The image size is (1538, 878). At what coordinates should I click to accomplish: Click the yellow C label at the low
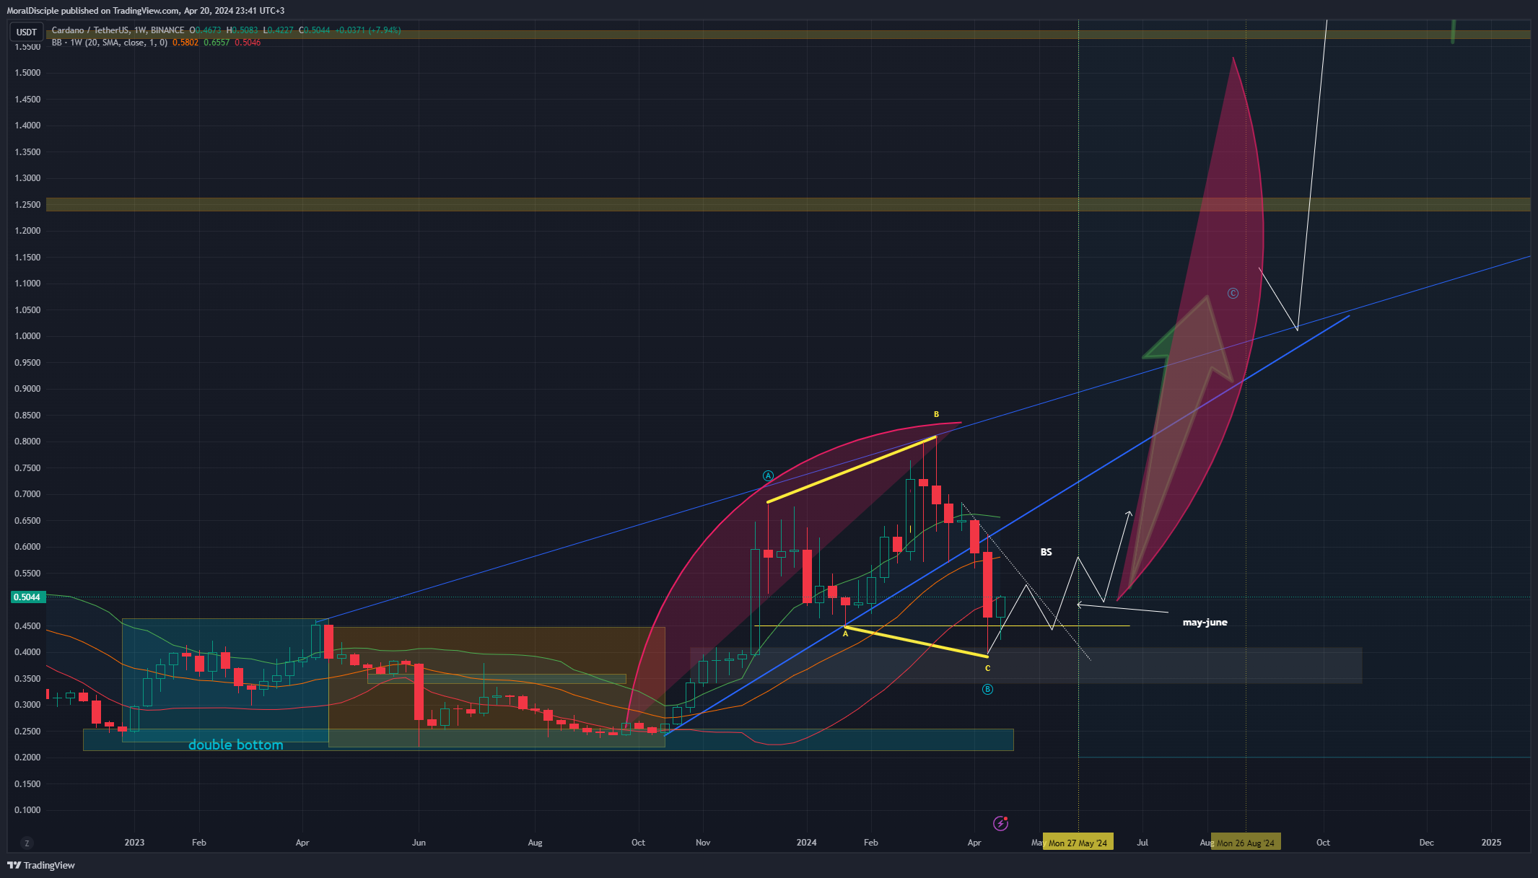pyautogui.click(x=987, y=668)
